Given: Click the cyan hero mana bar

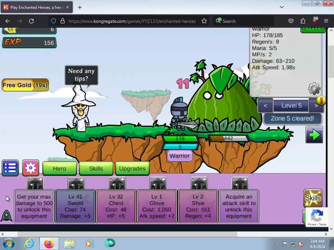Looking at the screenshot, I should tap(180, 147).
